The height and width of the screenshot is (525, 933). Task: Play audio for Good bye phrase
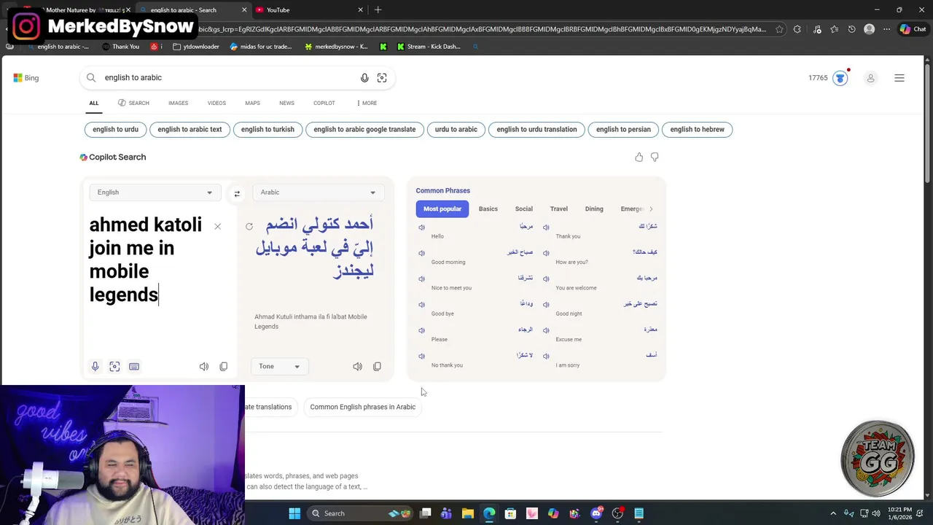421,305
